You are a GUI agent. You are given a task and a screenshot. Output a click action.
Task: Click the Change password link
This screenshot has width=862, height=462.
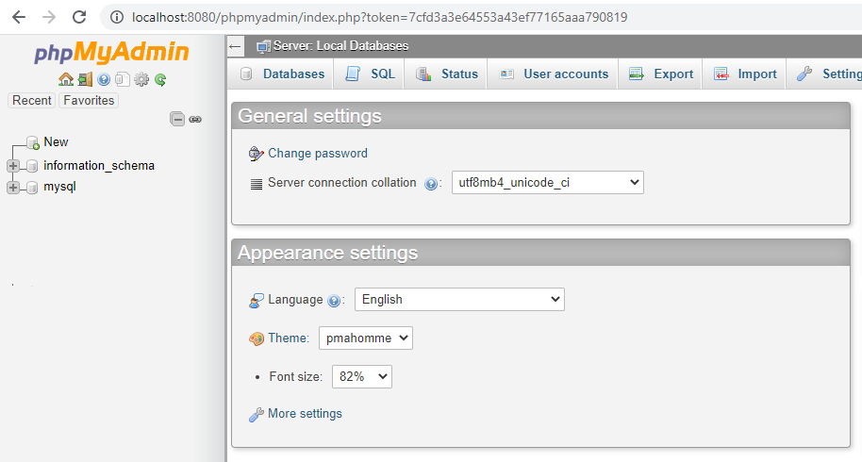(x=318, y=154)
